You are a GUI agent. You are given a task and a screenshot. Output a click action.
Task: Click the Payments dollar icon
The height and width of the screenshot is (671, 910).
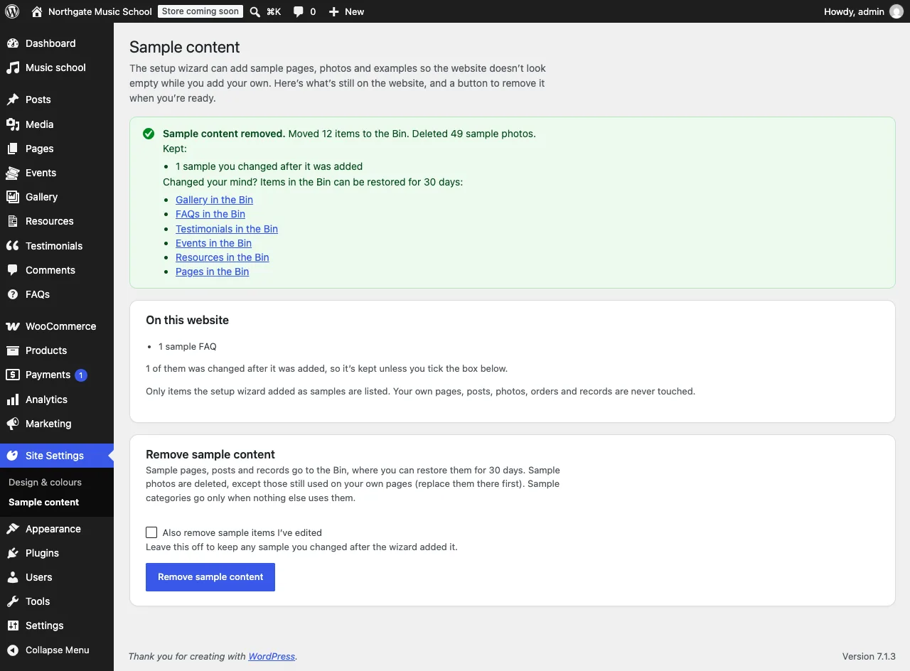(13, 375)
